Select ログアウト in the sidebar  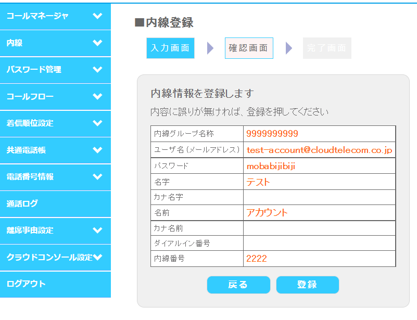[55, 284]
